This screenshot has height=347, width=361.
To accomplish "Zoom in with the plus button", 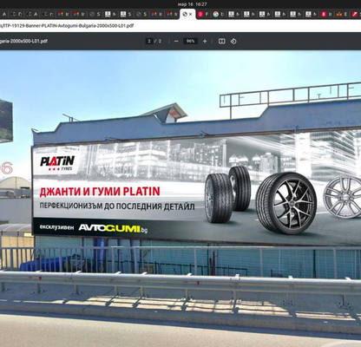I will [205, 41].
